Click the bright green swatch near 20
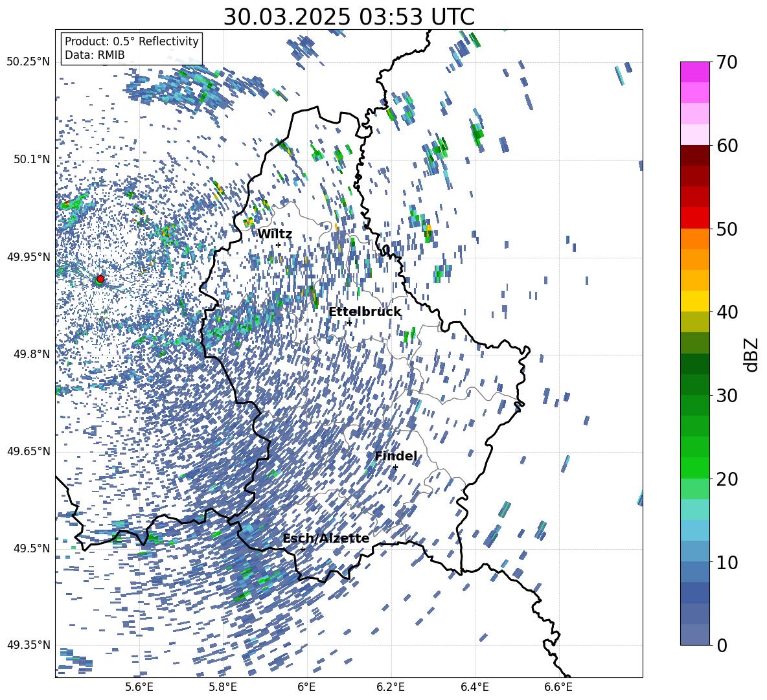Screen dimensions: 767x700 pyautogui.click(x=694, y=468)
